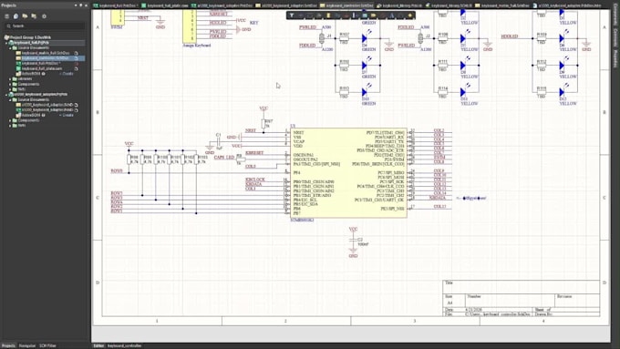Click the save document icon in Projects panel
620x349 pixels.
click(15, 16)
